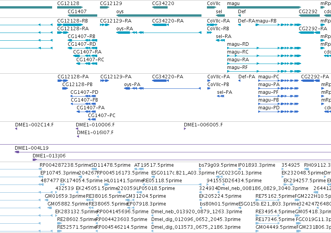Click transcript CoVIIc-RB
331x233 pixels.
[218, 29]
